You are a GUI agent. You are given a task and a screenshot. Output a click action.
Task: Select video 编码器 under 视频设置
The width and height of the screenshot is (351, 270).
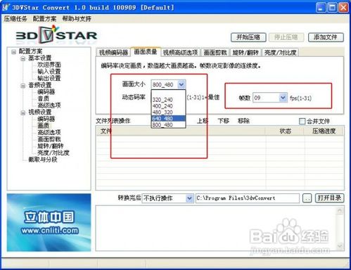coord(46,119)
